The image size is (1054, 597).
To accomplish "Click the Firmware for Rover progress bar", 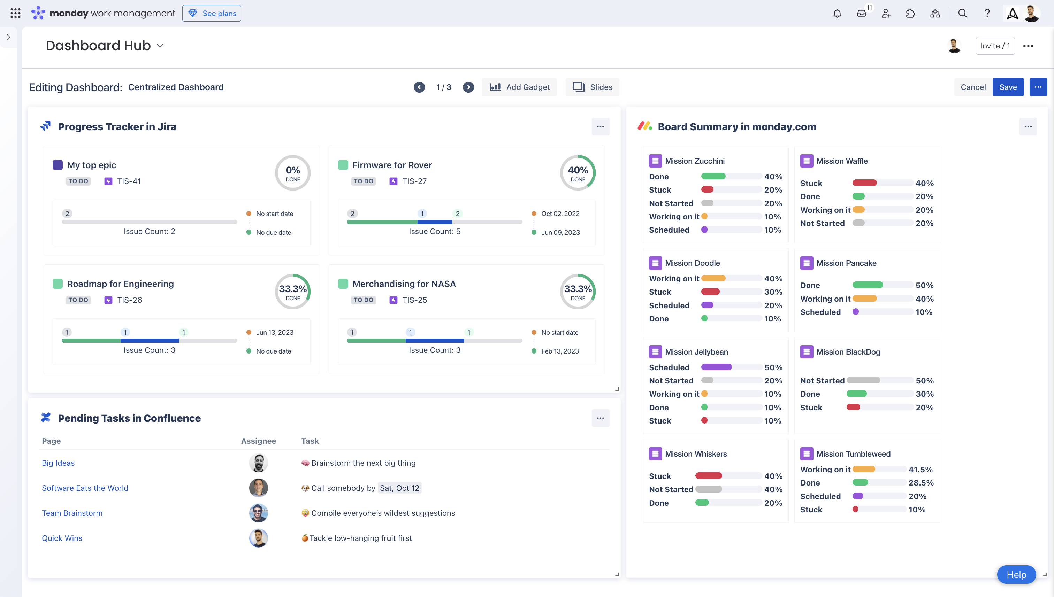I will pyautogui.click(x=435, y=222).
